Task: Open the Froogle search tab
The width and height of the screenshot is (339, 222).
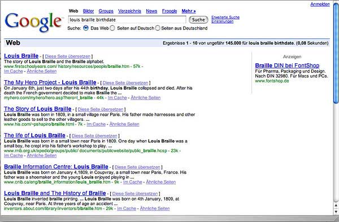Action: [x=169, y=11]
